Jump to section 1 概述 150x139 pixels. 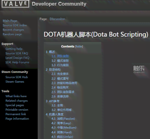point(50,52)
